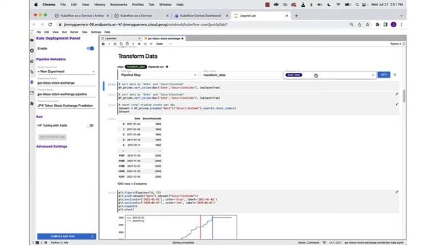Edit the second sort data cell via pencil icon
This screenshot has width=436, height=245.
[x=396, y=95]
